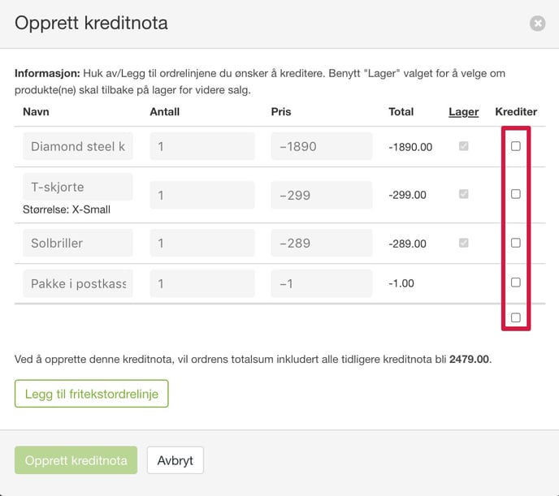Check Krediter box for Pakke i postkasse row
The image size is (559, 496).
click(515, 283)
